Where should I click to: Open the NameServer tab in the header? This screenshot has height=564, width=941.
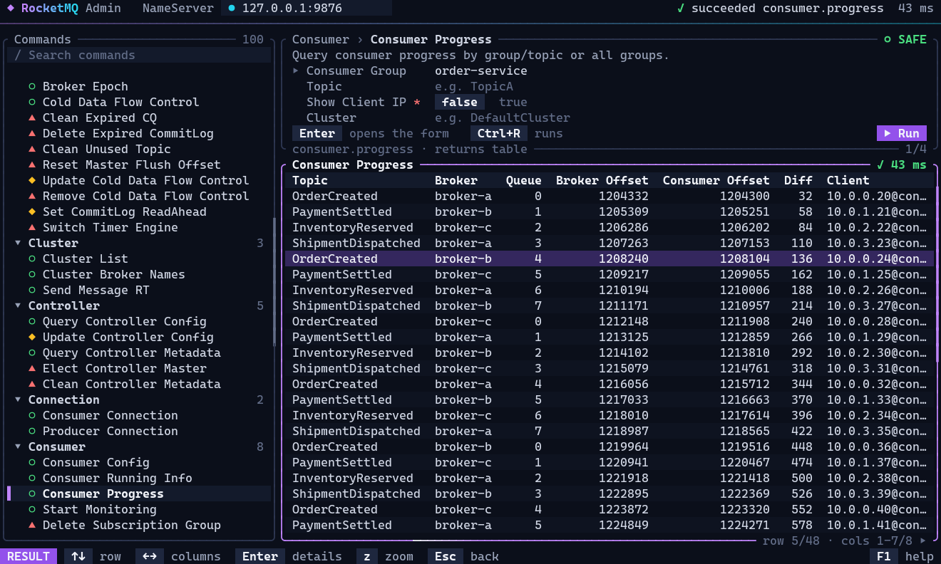178,9
